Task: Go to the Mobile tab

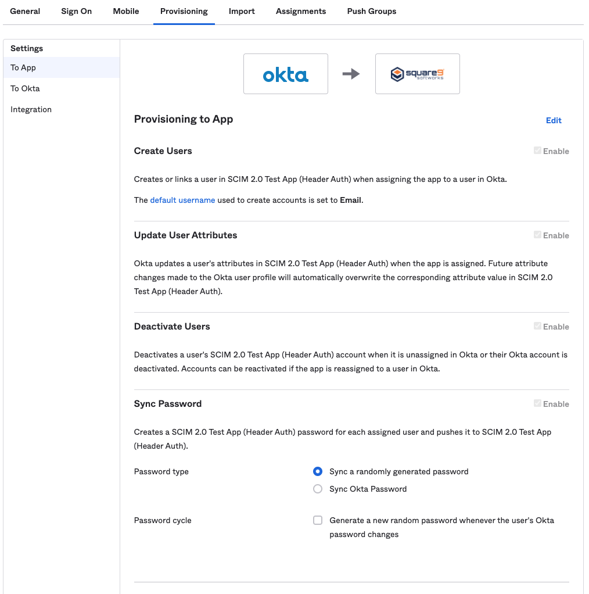Action: [x=126, y=11]
